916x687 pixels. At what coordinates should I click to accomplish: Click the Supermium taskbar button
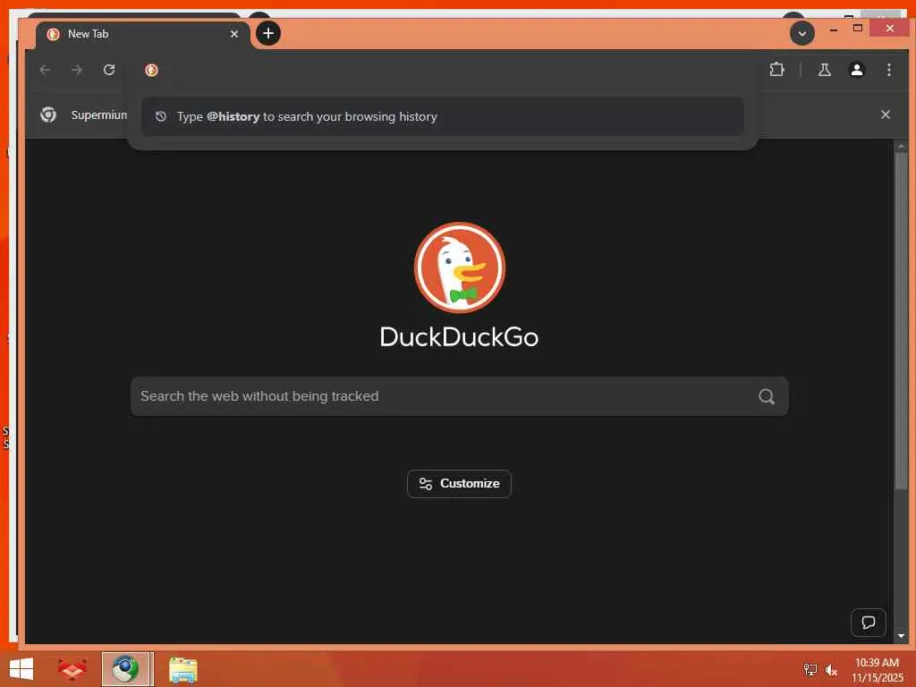(x=127, y=669)
